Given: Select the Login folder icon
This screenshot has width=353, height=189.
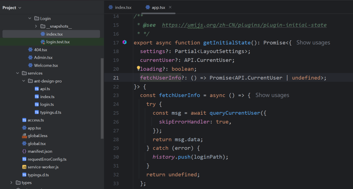Looking at the screenshot, I should [37, 18].
